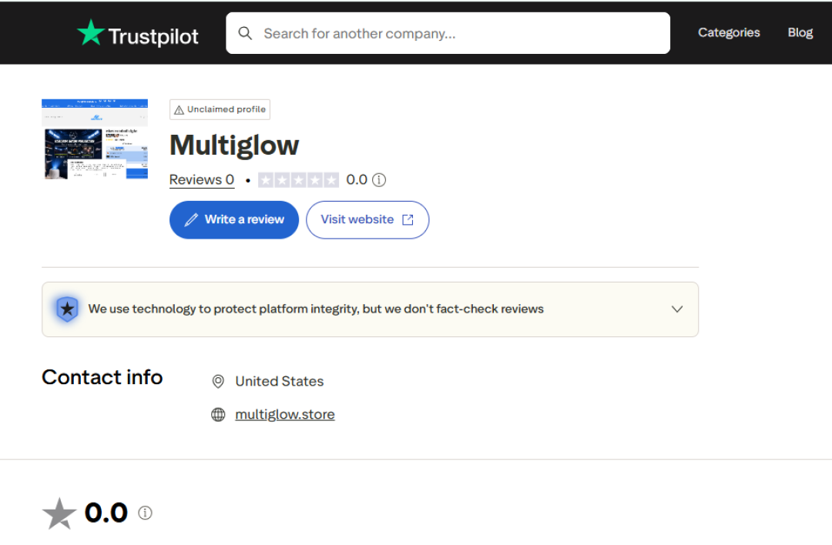Viewport: 832px width, 545px height.
Task: Open the multiglow.store link
Action: 285,415
